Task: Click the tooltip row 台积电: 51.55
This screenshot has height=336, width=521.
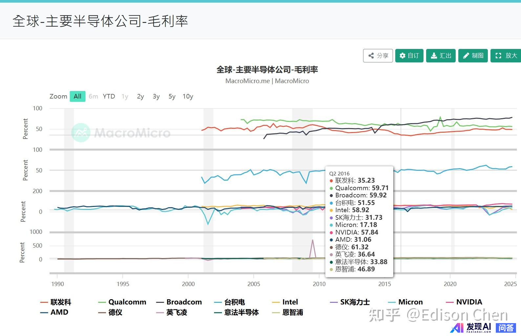Action: click(352, 203)
